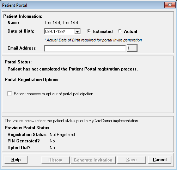Click the Help button
The width and height of the screenshot is (177, 170).
16,160
